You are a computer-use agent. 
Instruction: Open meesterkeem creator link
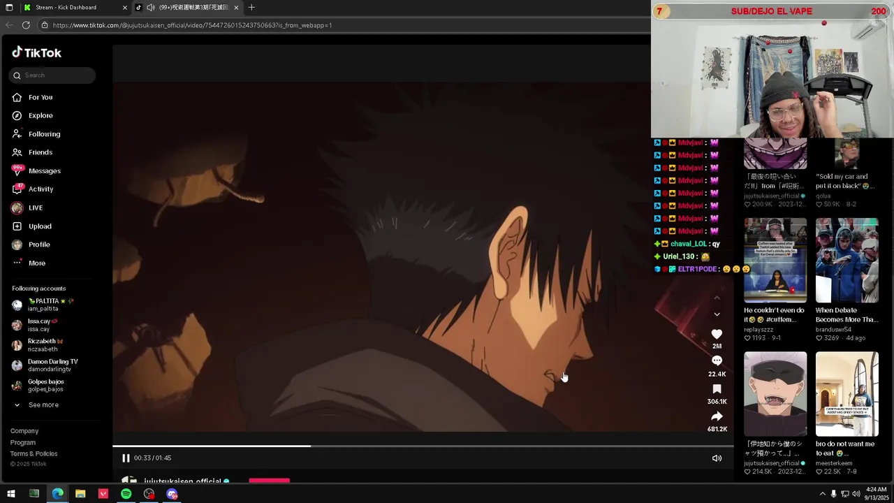click(834, 463)
